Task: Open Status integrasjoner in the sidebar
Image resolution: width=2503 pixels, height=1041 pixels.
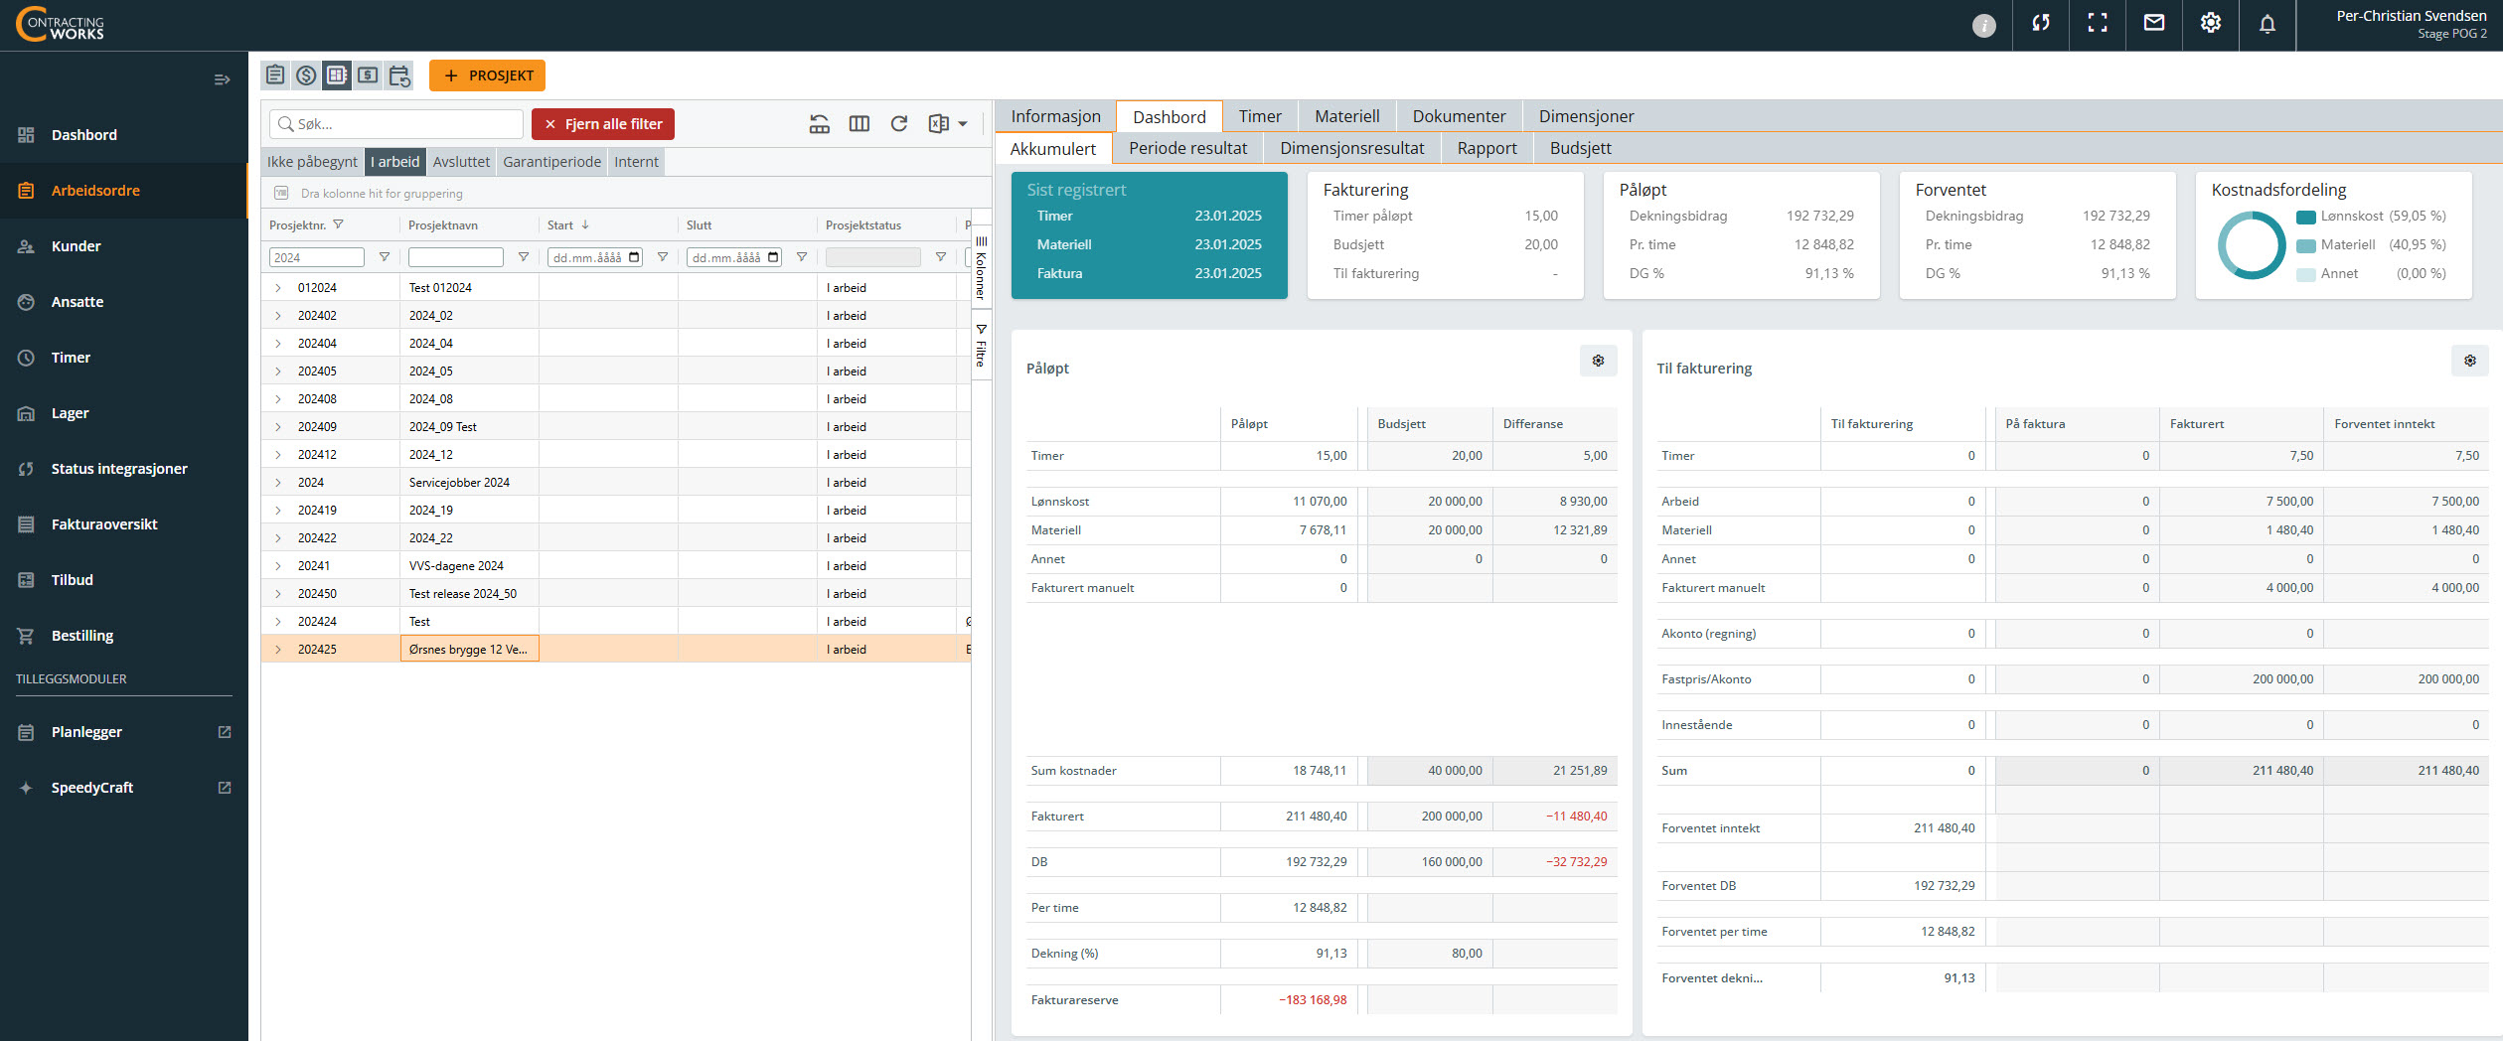Action: 123,469
